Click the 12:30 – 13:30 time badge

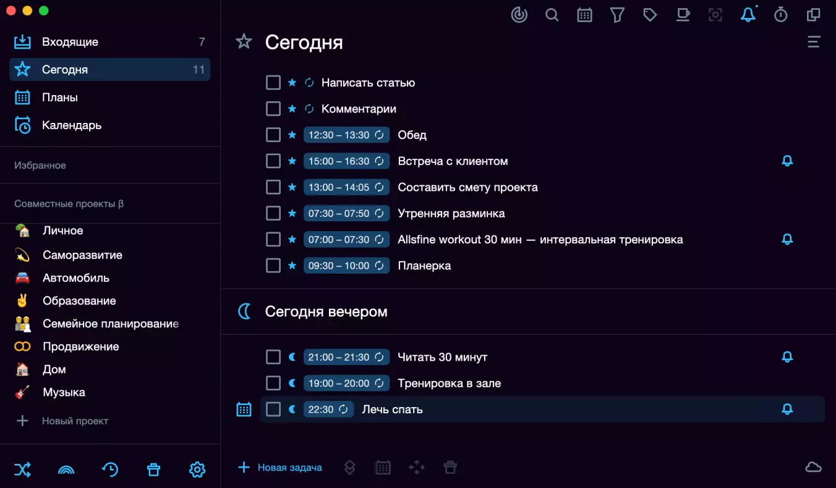pyautogui.click(x=346, y=135)
